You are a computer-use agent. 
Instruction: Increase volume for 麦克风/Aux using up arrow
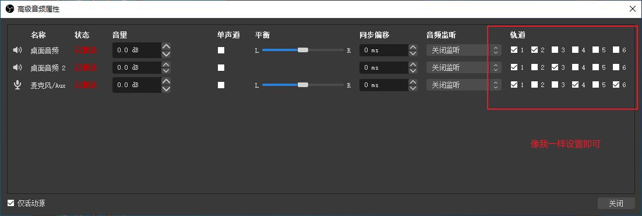pyautogui.click(x=166, y=81)
